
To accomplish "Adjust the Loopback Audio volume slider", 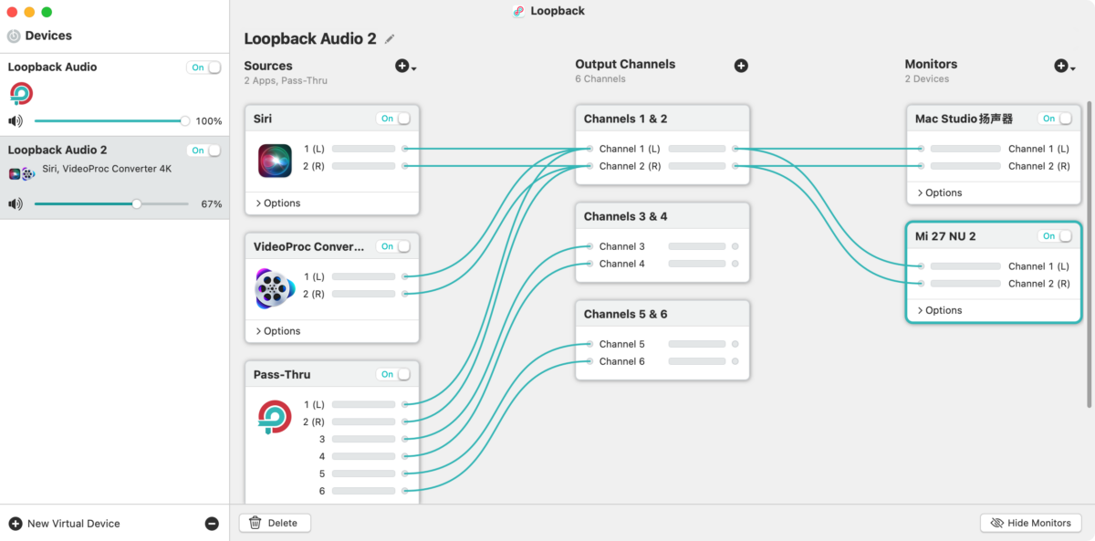I will pyautogui.click(x=110, y=120).
